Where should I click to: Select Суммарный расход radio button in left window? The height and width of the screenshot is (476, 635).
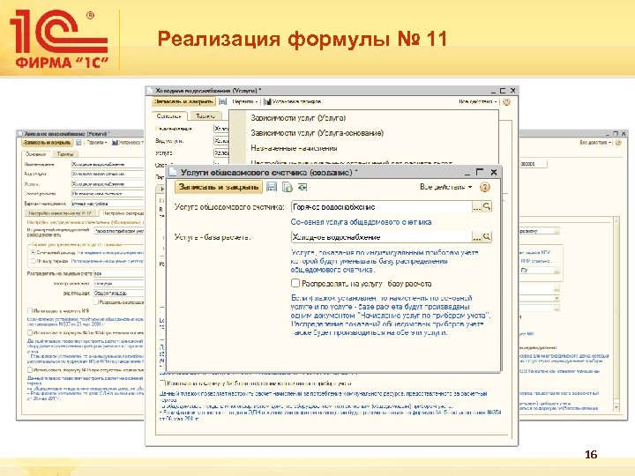click(34, 252)
